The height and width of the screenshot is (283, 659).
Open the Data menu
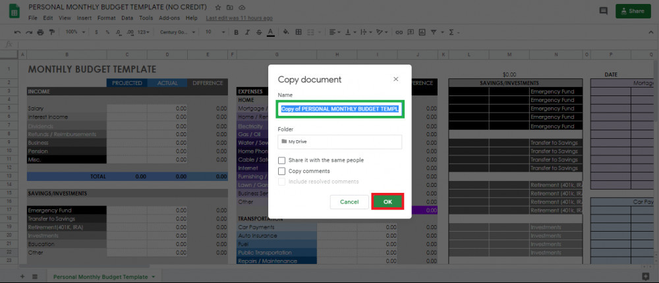coord(127,18)
